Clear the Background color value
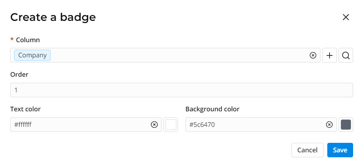This screenshot has height=166, width=363. pos(330,125)
